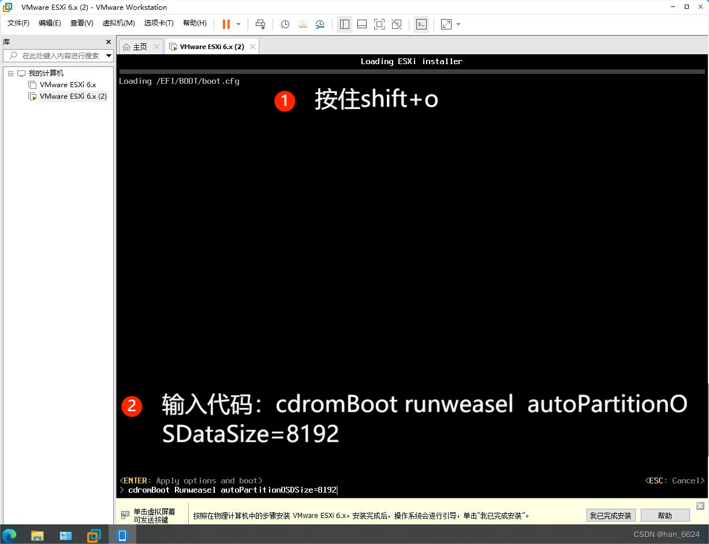Viewport: 709px width, 544px height.
Task: Open the third taskbar application icon
Action: point(65,535)
